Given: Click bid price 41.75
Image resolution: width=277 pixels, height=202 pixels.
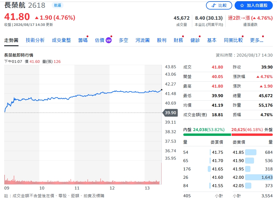Looking at the screenshot, I should [x=218, y=152].
